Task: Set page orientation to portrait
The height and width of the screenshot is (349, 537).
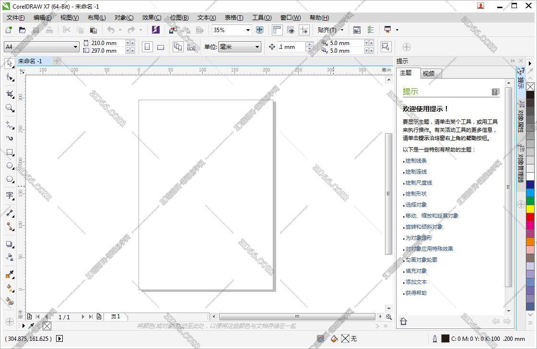Action: click(x=147, y=47)
